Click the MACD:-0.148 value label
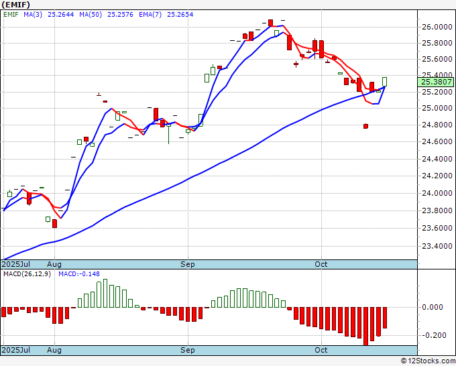The width and height of the screenshot is (456, 366). (79, 274)
